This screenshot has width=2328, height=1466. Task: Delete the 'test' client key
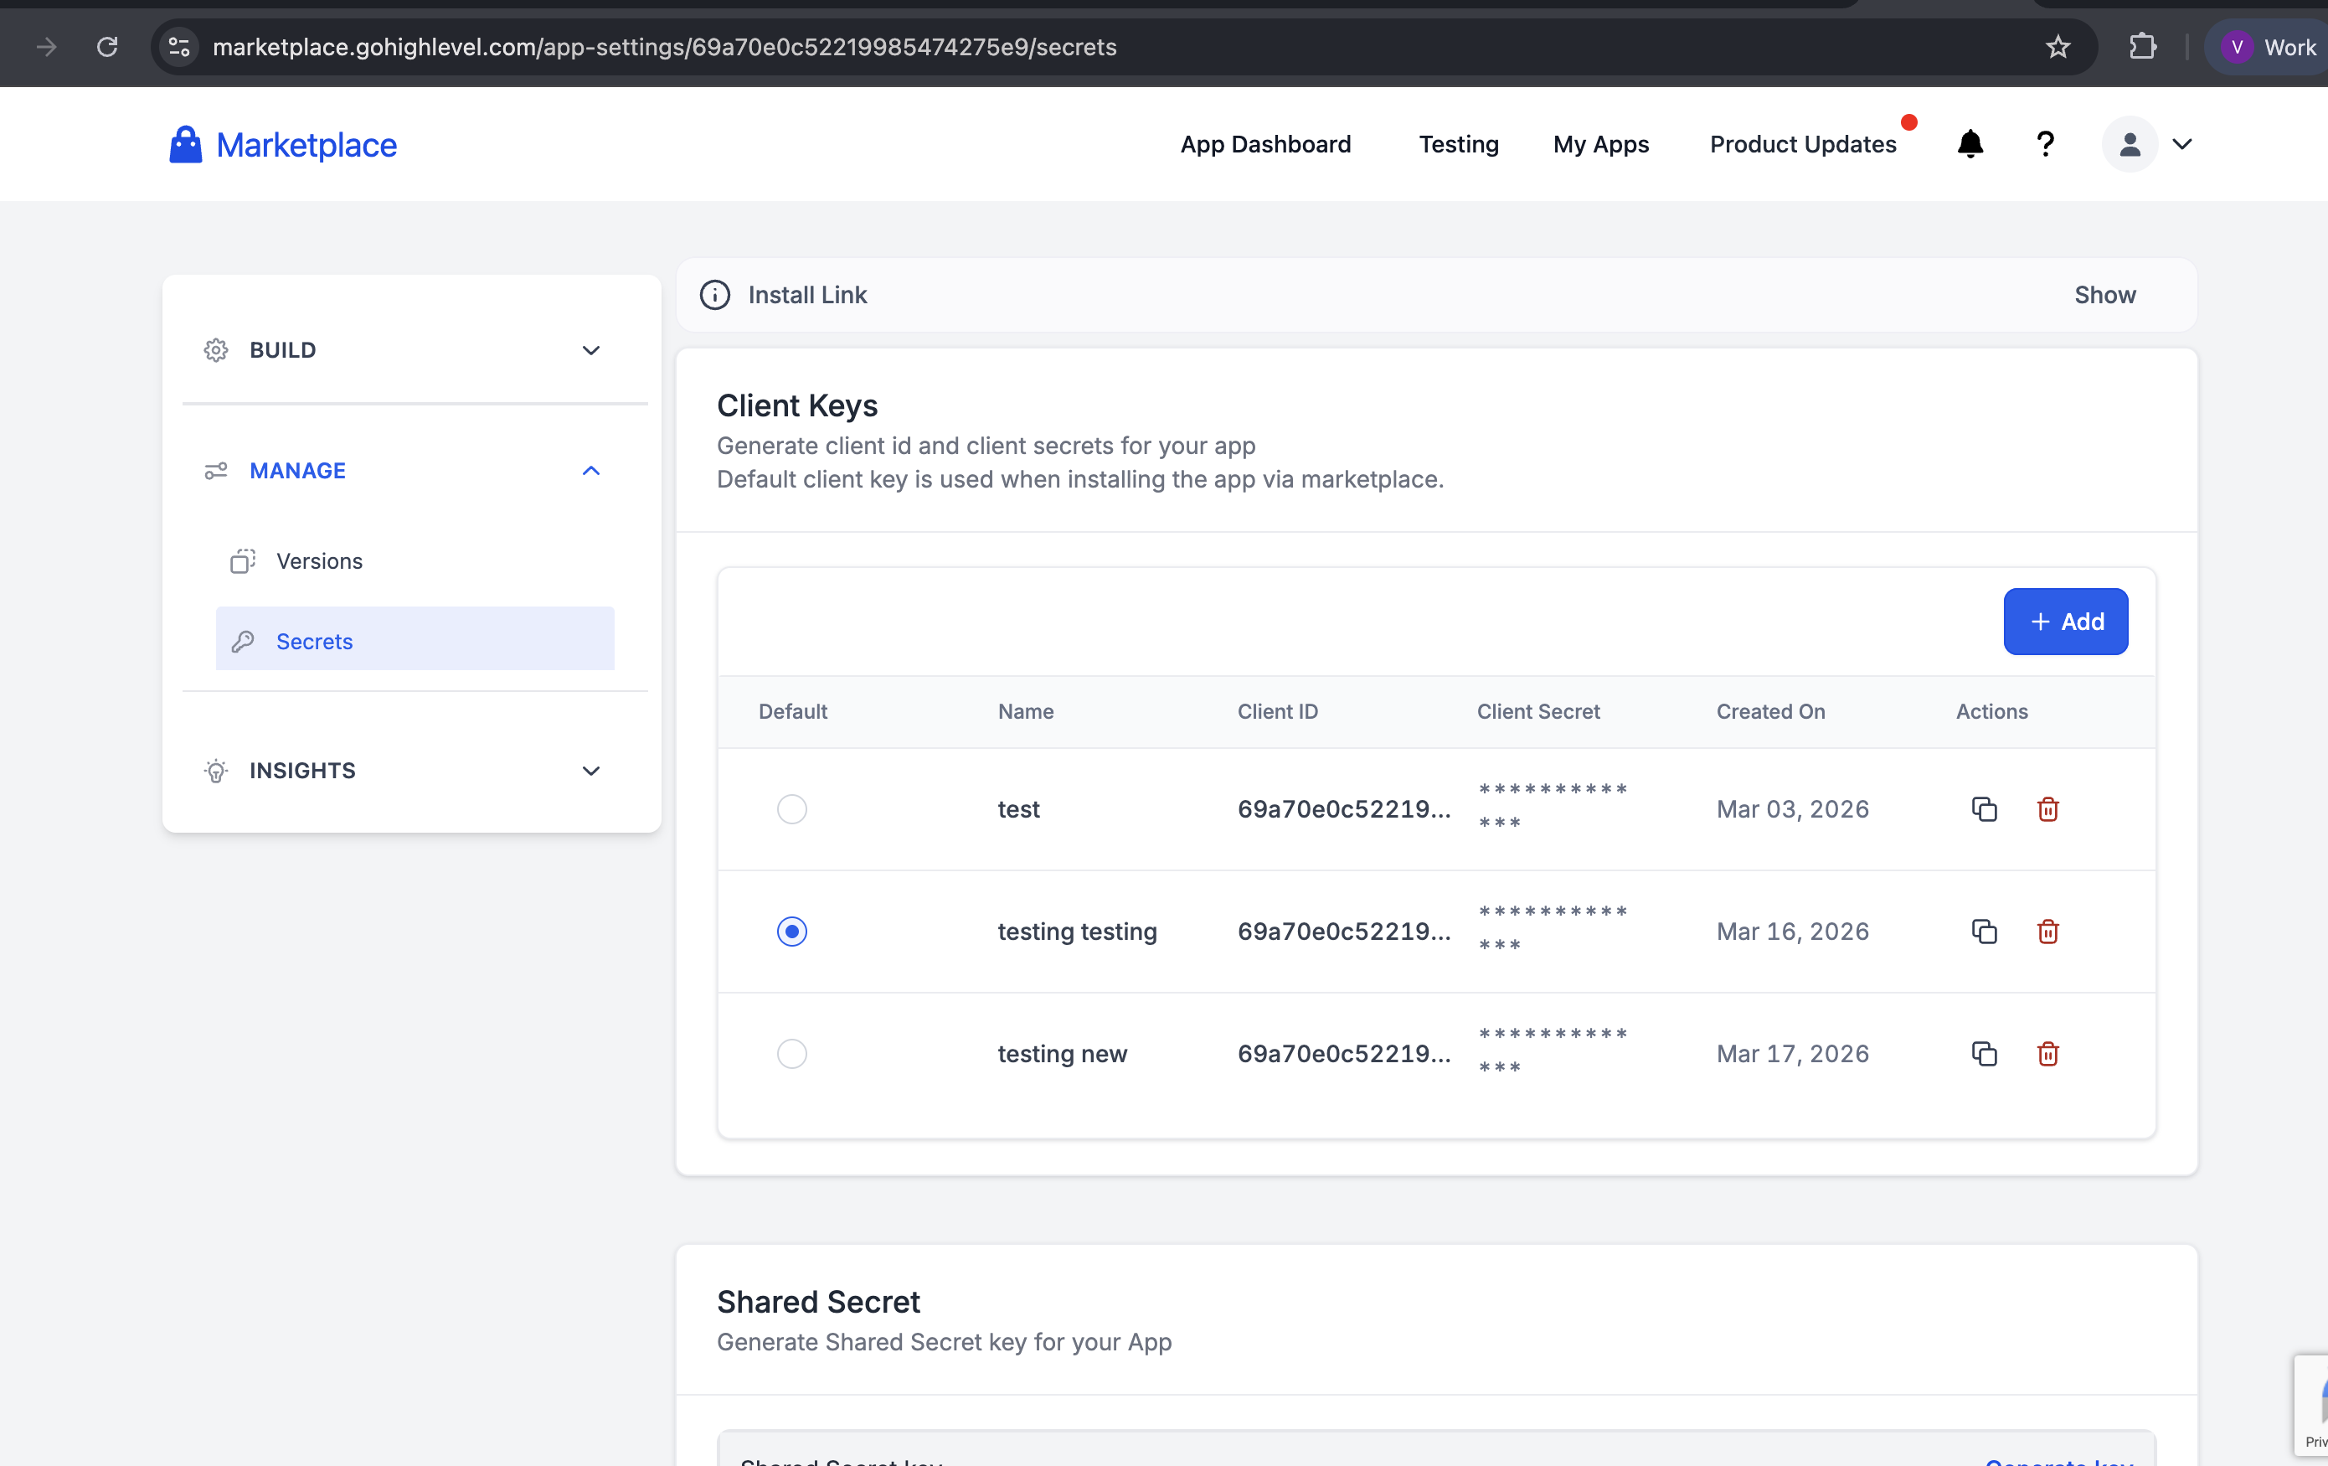[x=2047, y=808]
